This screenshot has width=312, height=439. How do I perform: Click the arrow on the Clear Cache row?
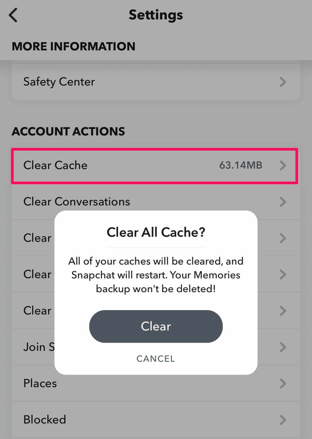click(283, 165)
